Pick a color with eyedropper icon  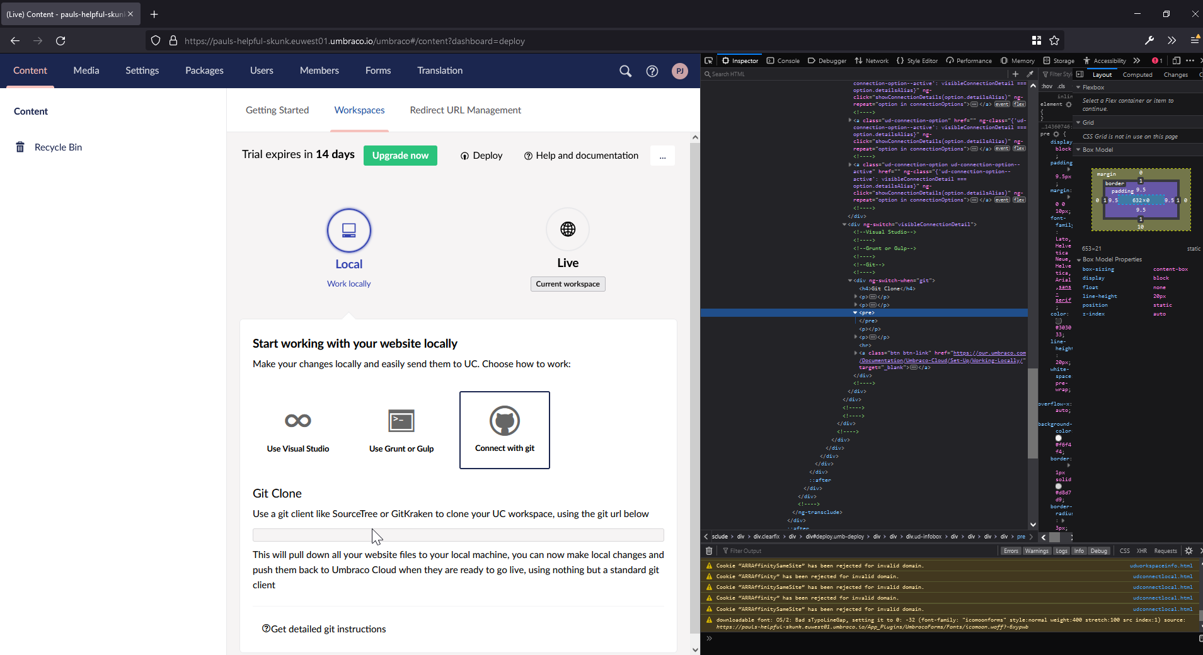tap(1030, 74)
